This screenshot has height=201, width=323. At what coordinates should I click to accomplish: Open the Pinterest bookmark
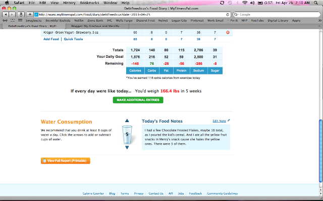pyautogui.click(x=197, y=21)
